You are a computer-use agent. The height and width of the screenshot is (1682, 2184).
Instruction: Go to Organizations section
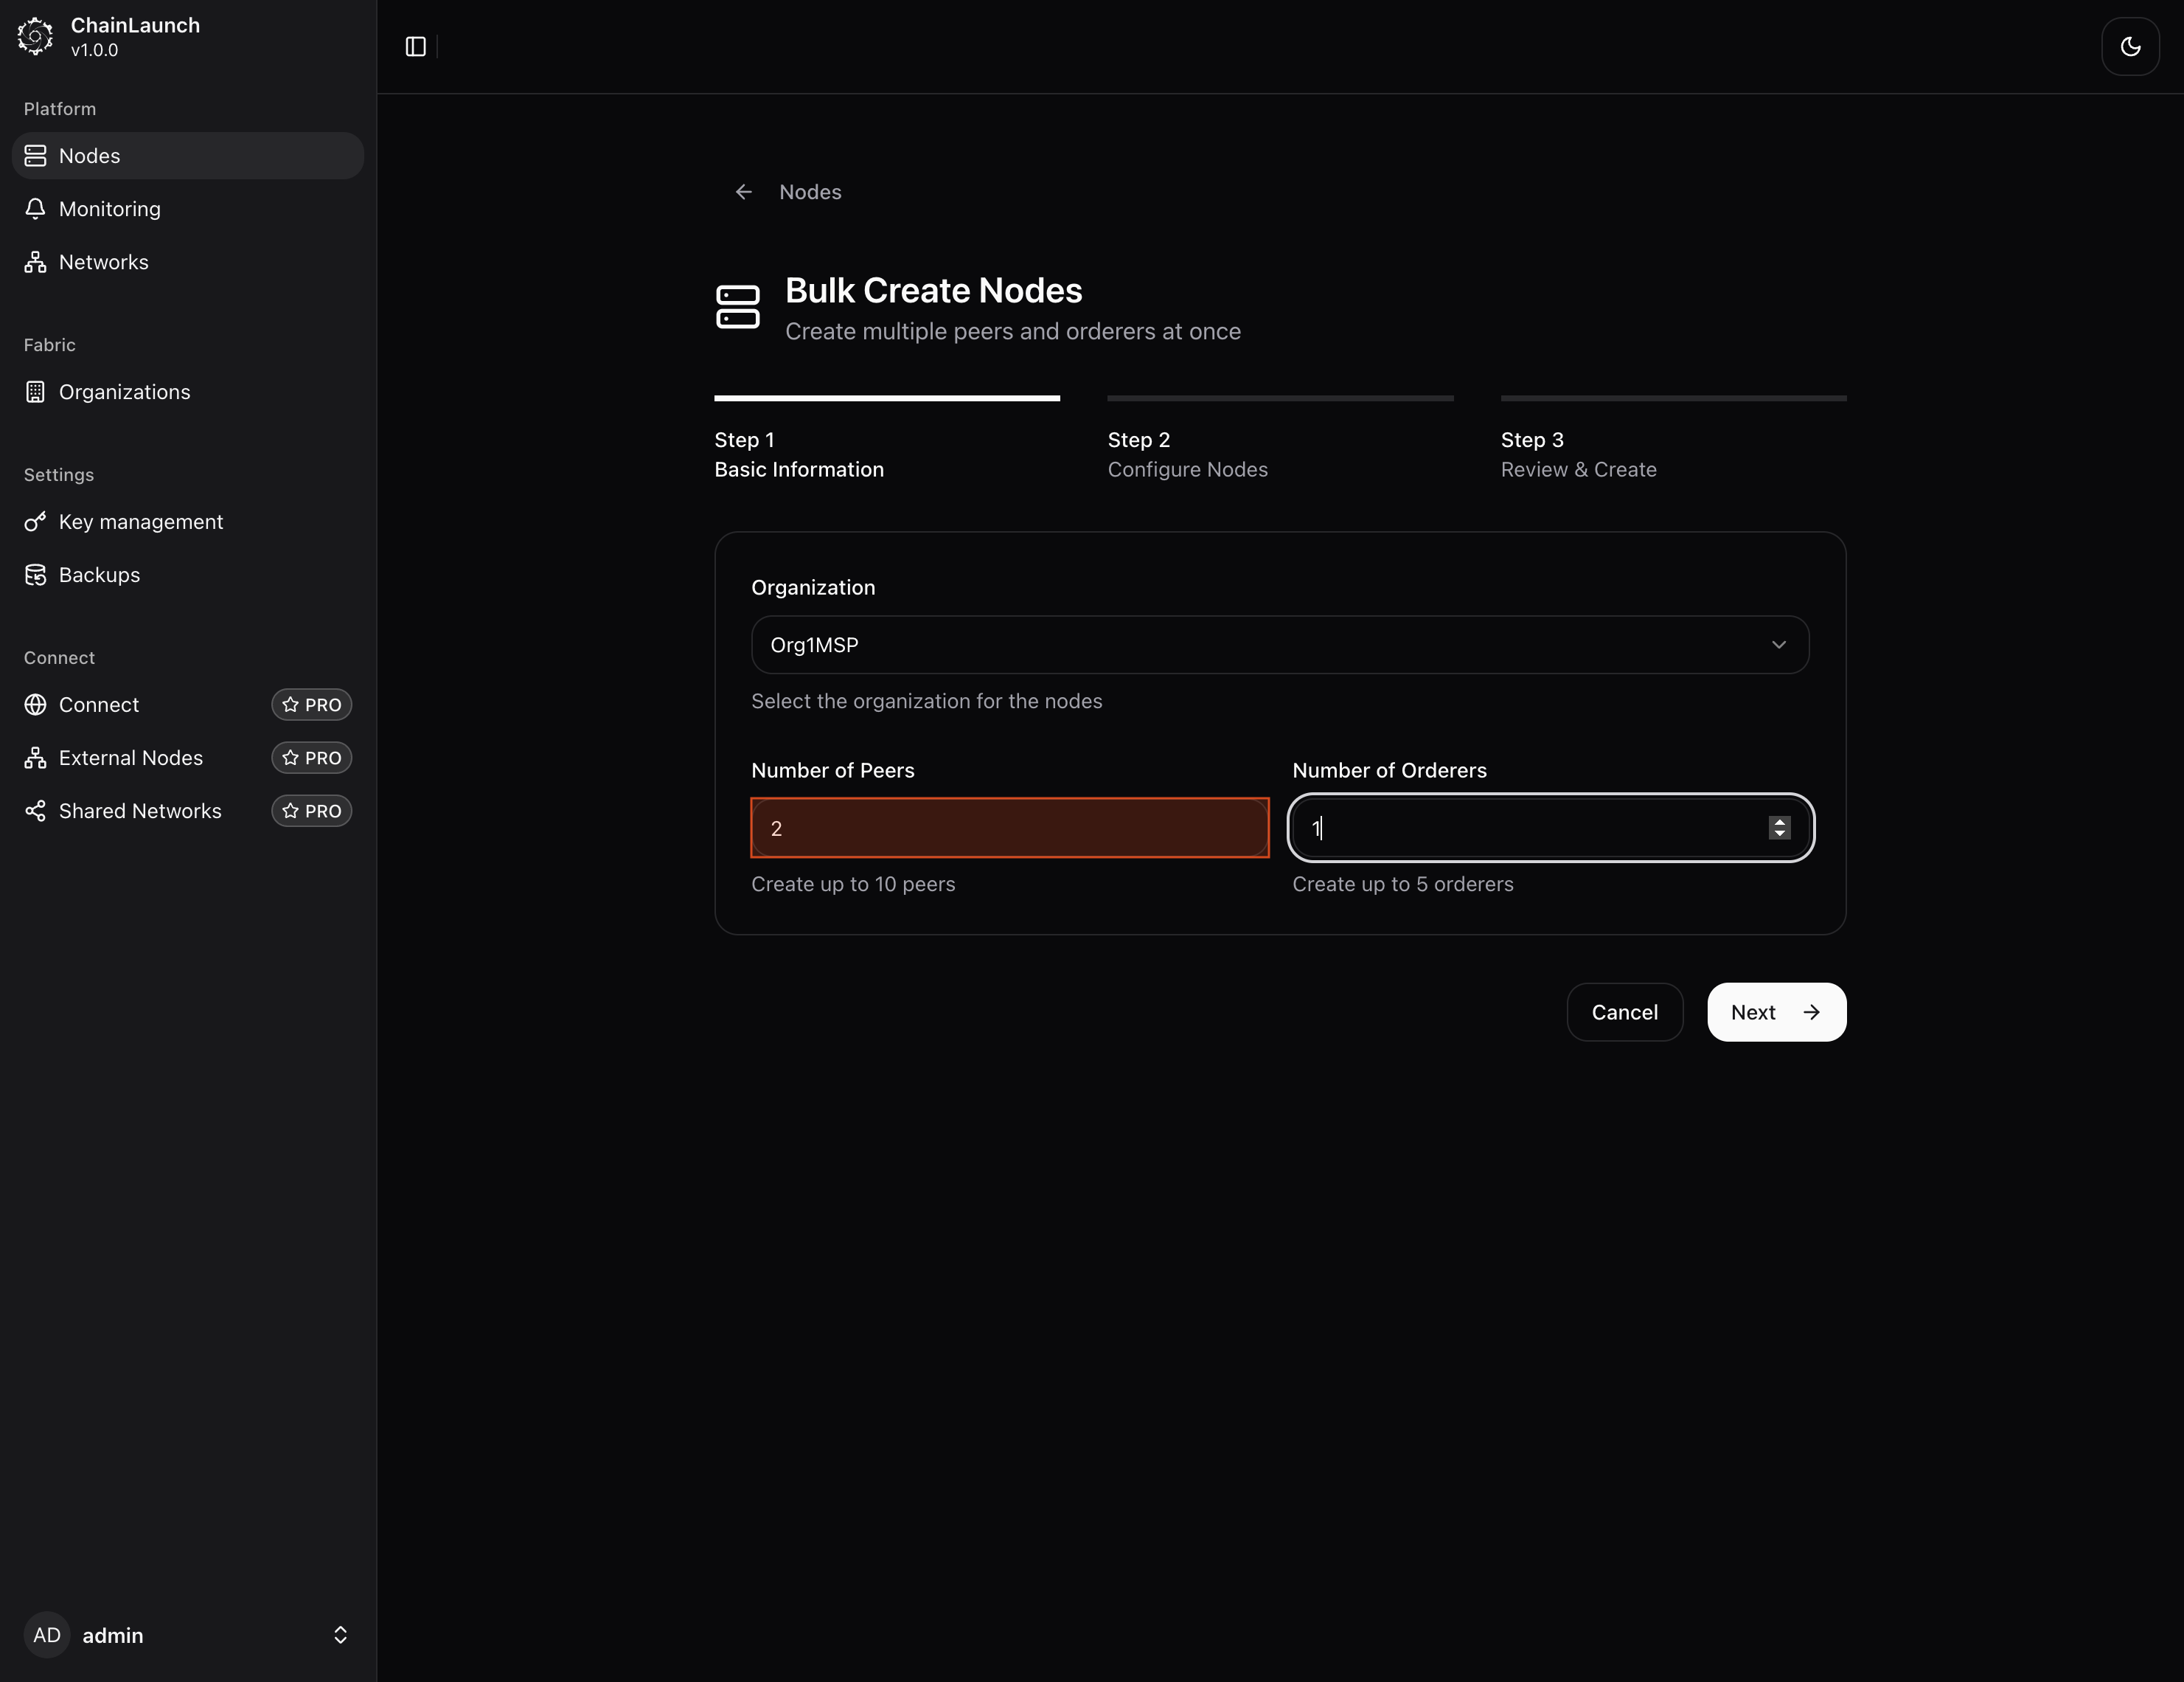pos(124,392)
